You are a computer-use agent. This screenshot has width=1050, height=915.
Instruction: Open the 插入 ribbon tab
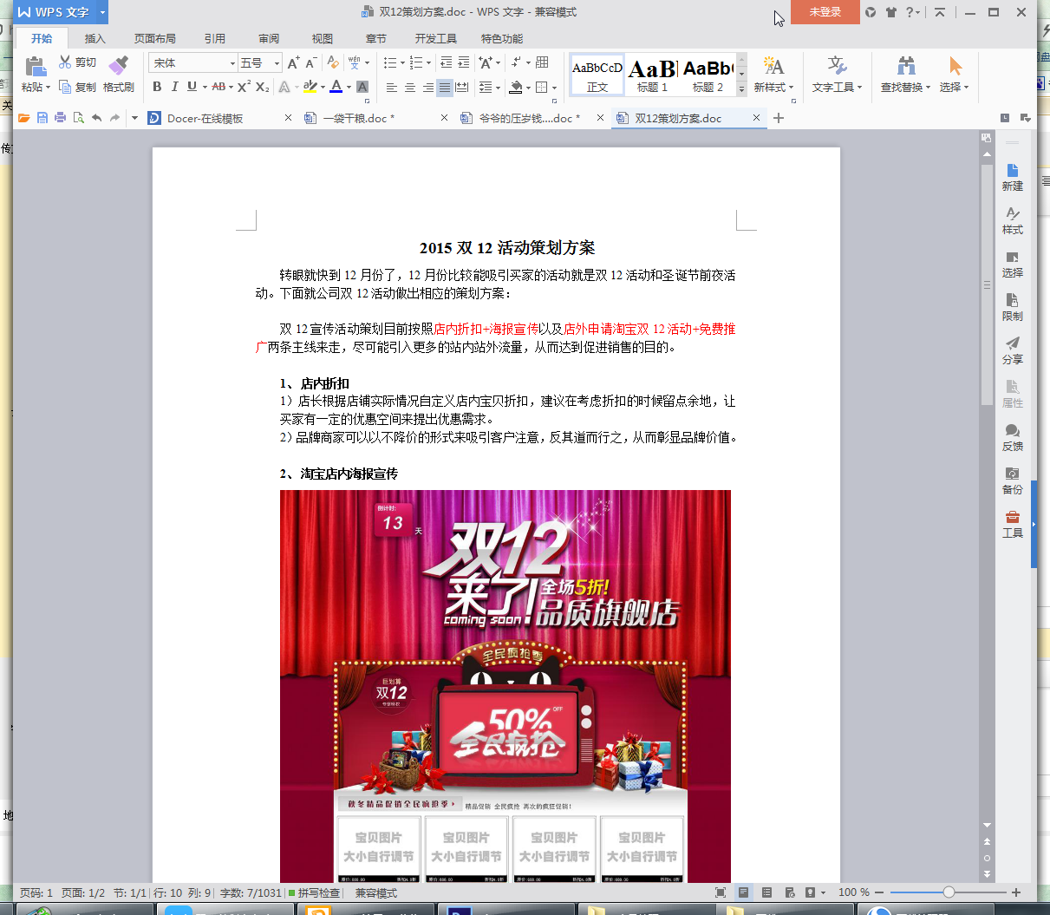tap(95, 38)
